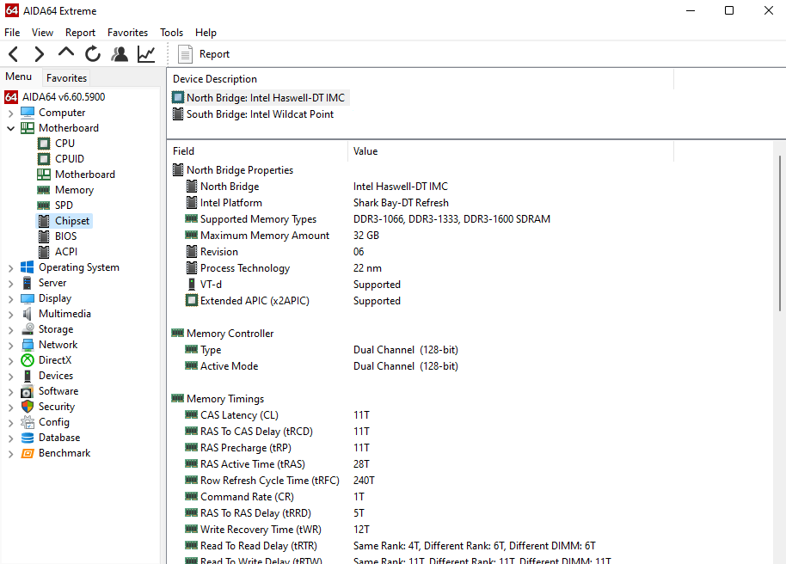Screen dimensions: 786x564
Task: Select the ACPI chip icon
Action: tap(44, 252)
